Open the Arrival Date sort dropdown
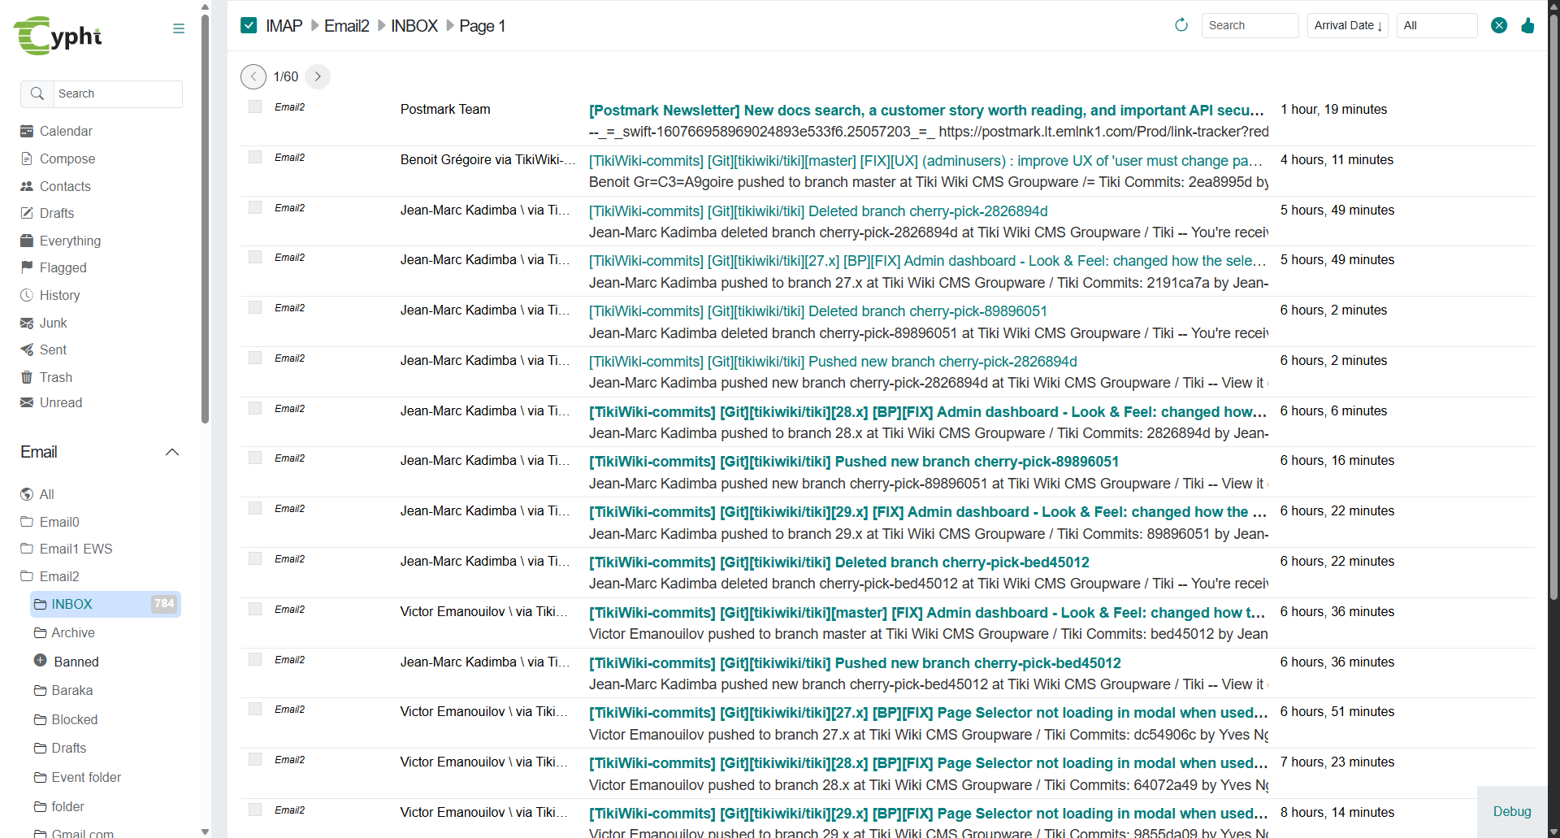The width and height of the screenshot is (1560, 838). pos(1347,25)
